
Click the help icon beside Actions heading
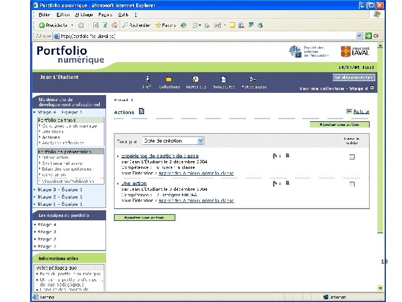[x=141, y=111]
